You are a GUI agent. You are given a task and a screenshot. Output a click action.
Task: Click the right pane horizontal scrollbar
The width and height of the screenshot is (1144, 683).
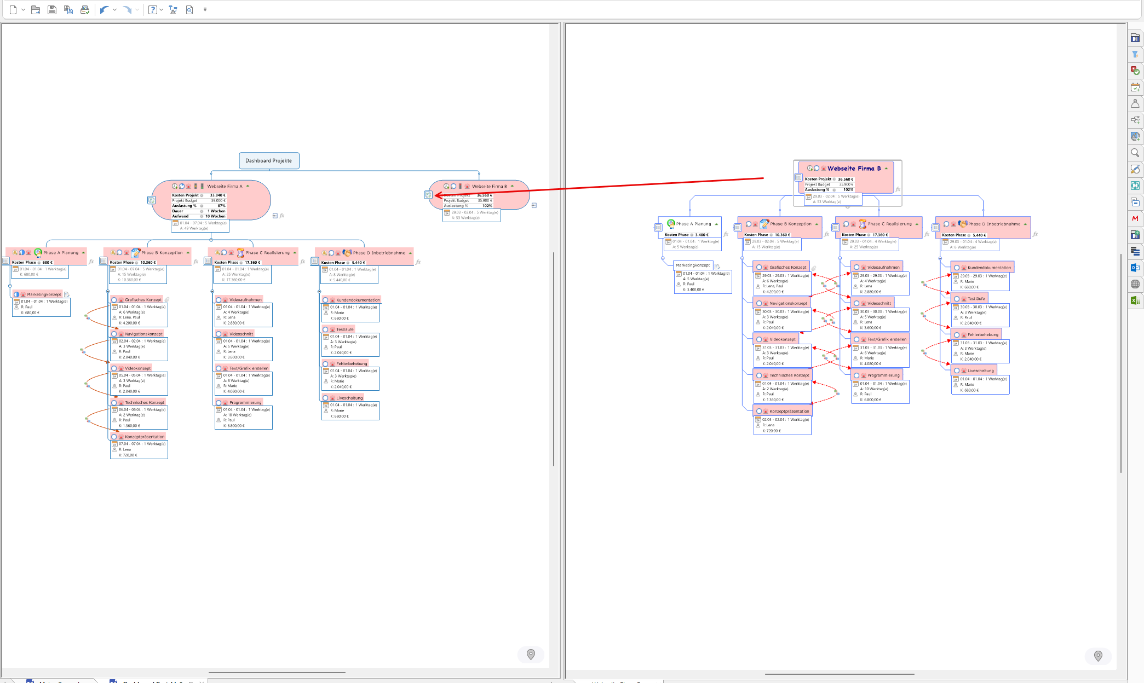point(840,674)
